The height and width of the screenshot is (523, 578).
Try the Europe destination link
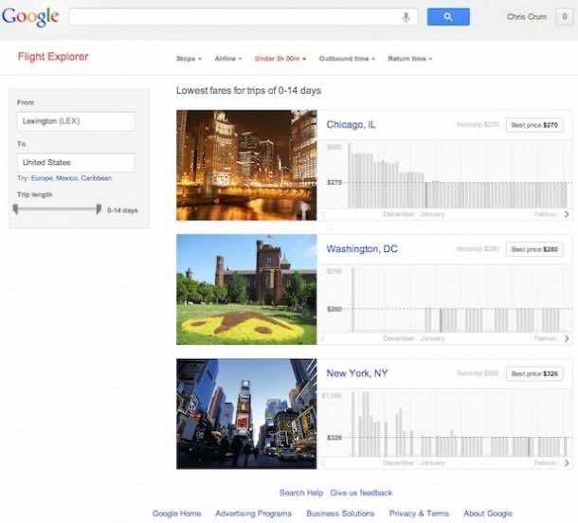pyautogui.click(x=42, y=178)
